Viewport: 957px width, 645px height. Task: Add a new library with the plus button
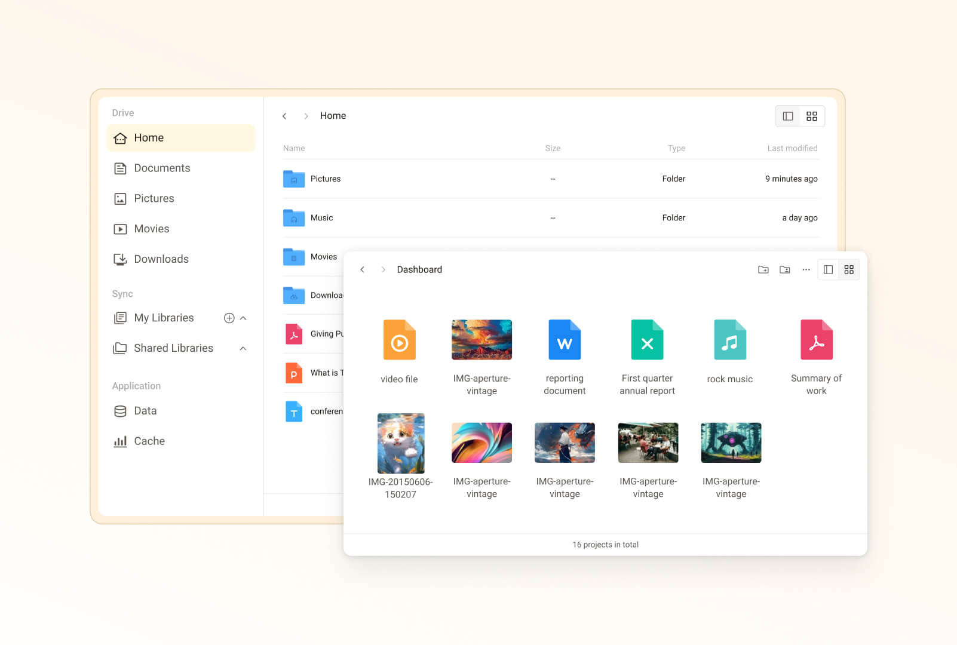229,318
